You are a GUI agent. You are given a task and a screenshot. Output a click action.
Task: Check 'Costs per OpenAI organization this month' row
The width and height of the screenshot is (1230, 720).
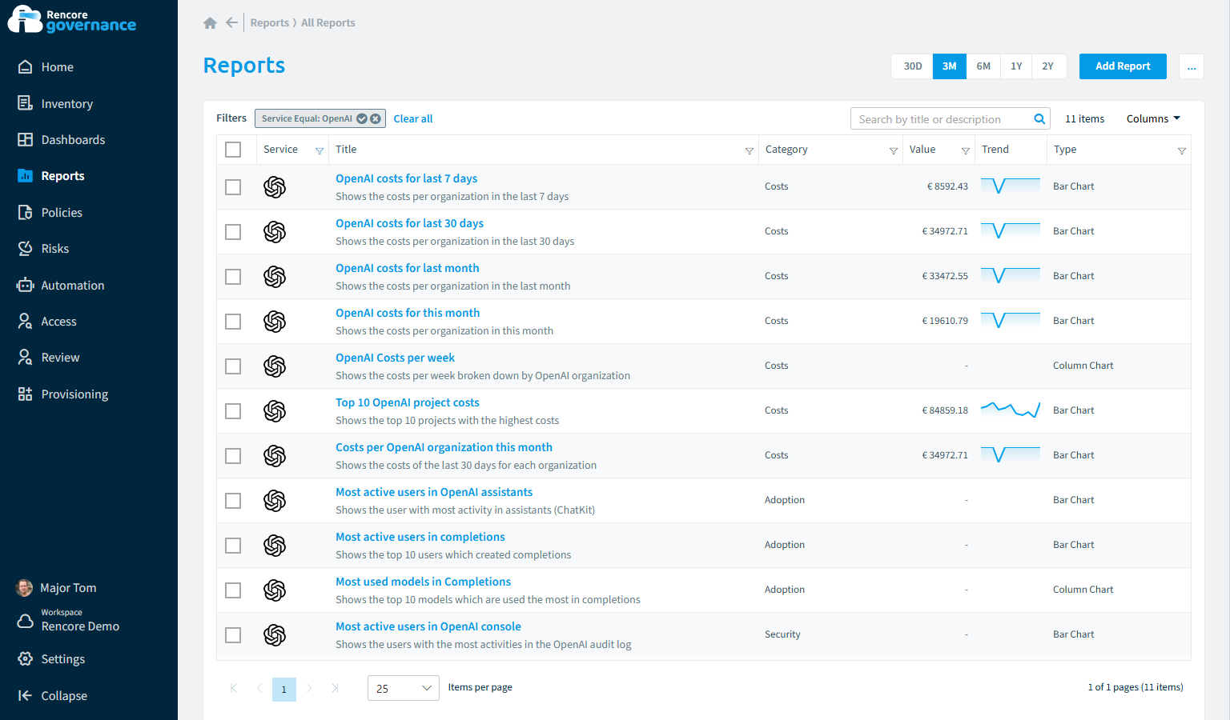coord(233,456)
